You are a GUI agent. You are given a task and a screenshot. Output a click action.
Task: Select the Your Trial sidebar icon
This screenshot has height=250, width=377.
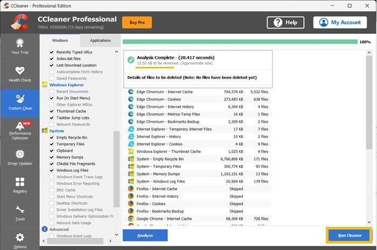(x=20, y=43)
